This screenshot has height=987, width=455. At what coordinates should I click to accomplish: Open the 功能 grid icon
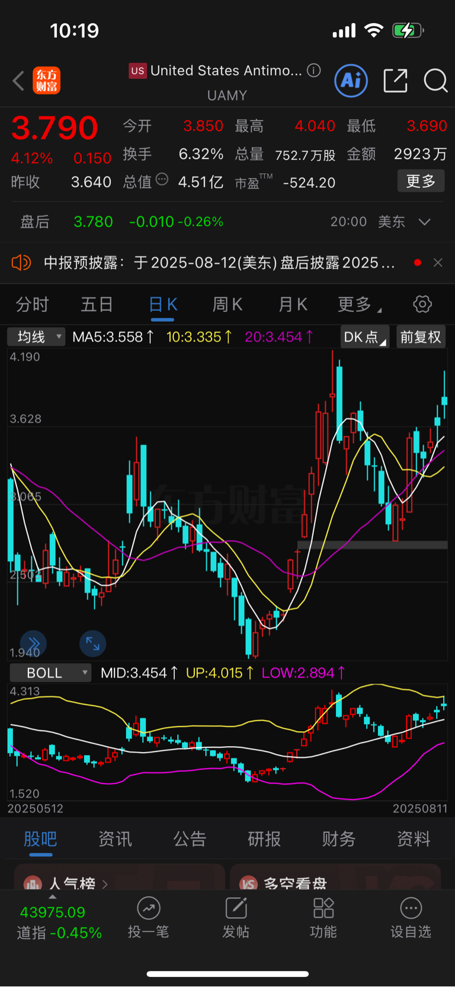(x=323, y=908)
